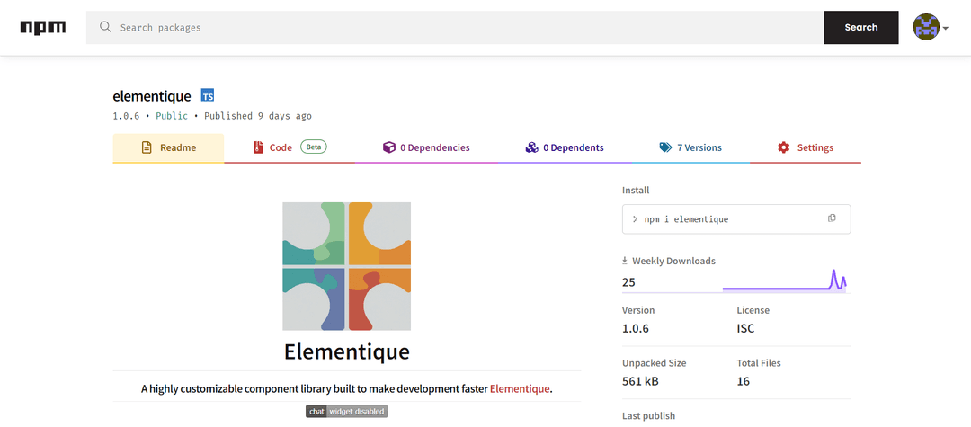Open the 0 Dependents tab
Image resolution: width=971 pixels, height=427 pixels.
tap(564, 148)
